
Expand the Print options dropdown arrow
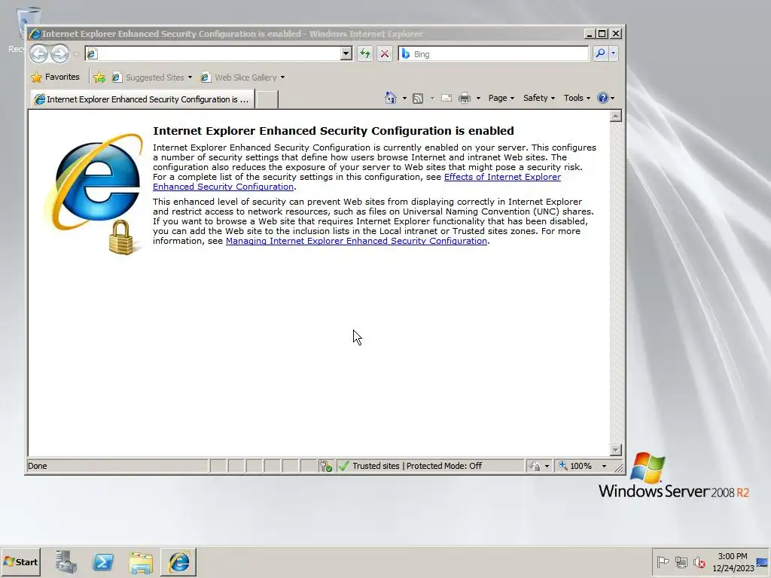pos(478,99)
